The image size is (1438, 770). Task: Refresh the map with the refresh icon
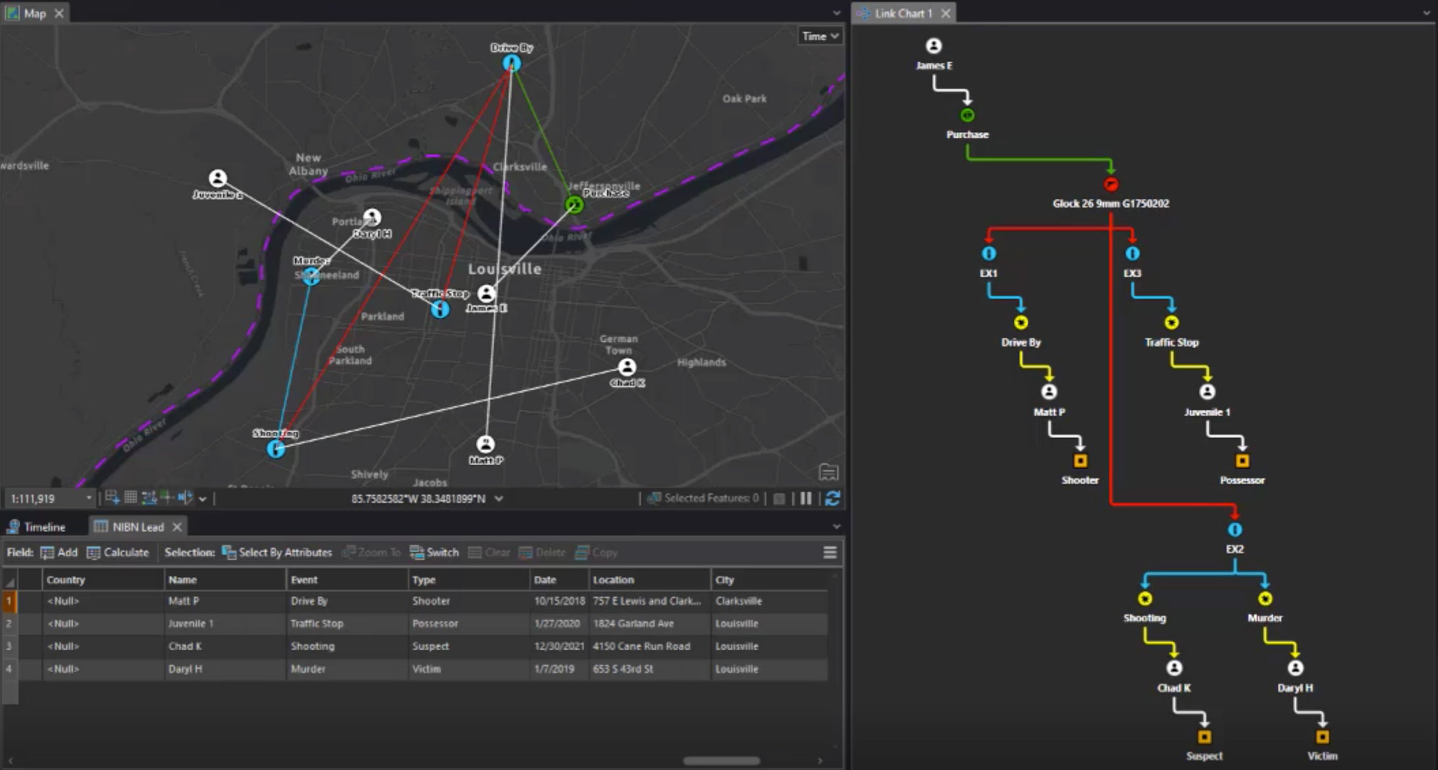point(833,498)
